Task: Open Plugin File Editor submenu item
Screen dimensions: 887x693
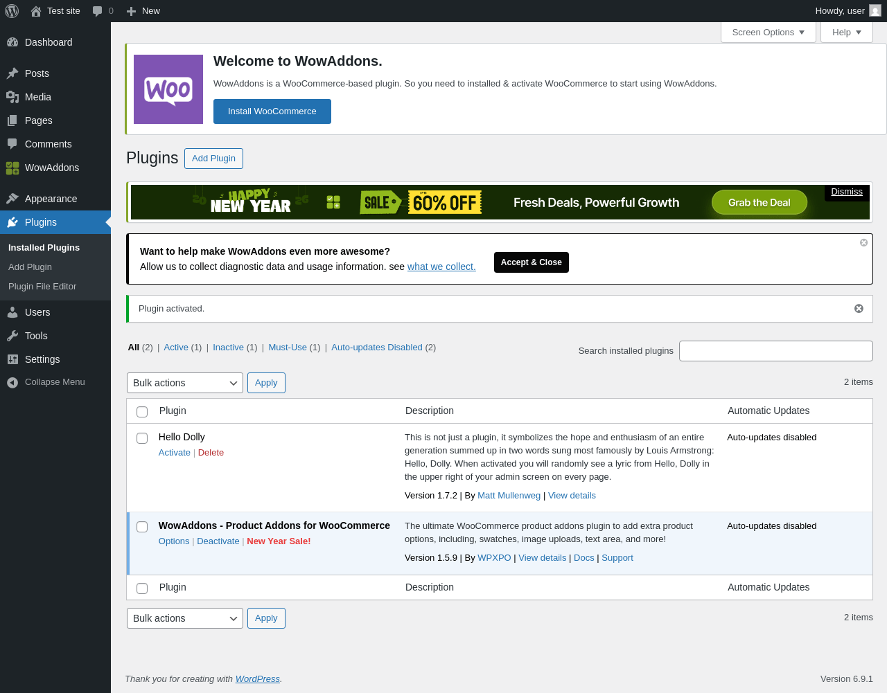Action: click(x=42, y=287)
